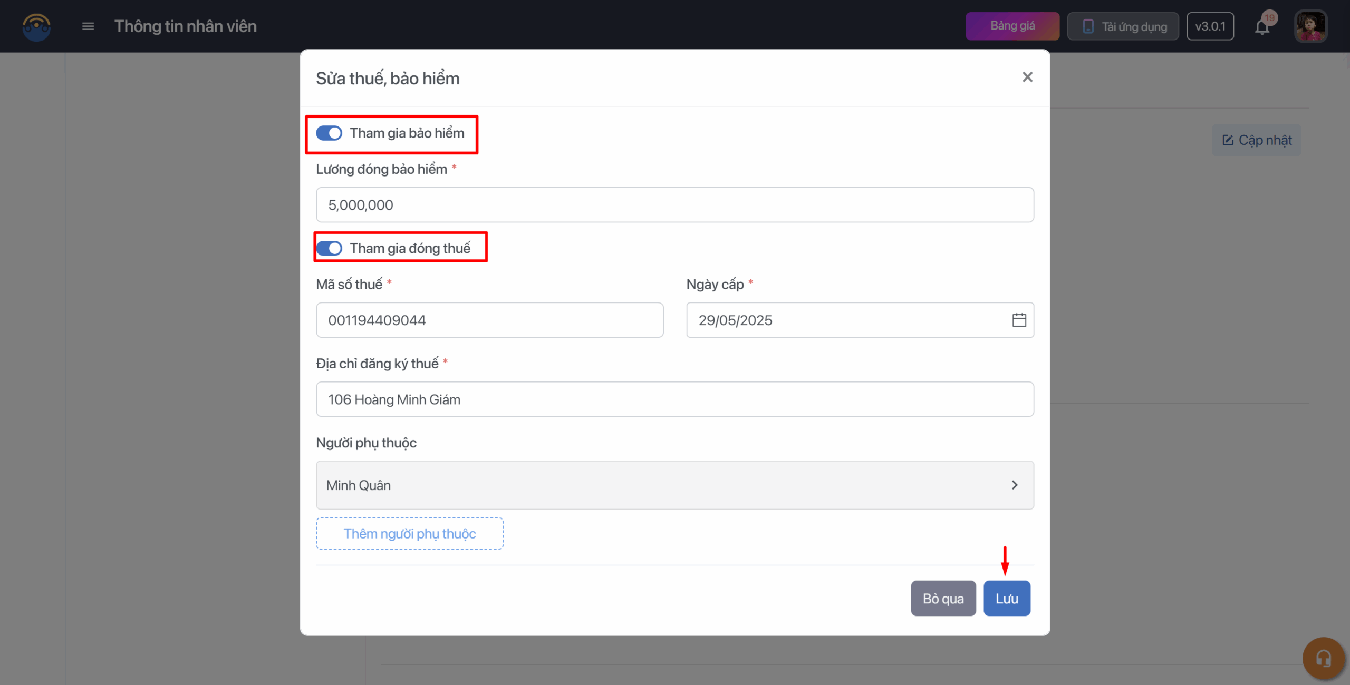Close the Sửa thuế, bảo hiểm dialog
This screenshot has height=685, width=1350.
coord(1027,77)
